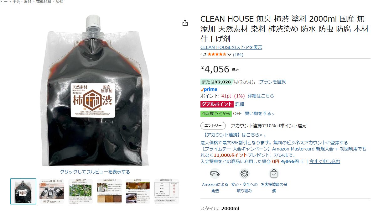This screenshot has width=373, height=211.
Task: Click the share icon beside product image
Action: (x=185, y=23)
